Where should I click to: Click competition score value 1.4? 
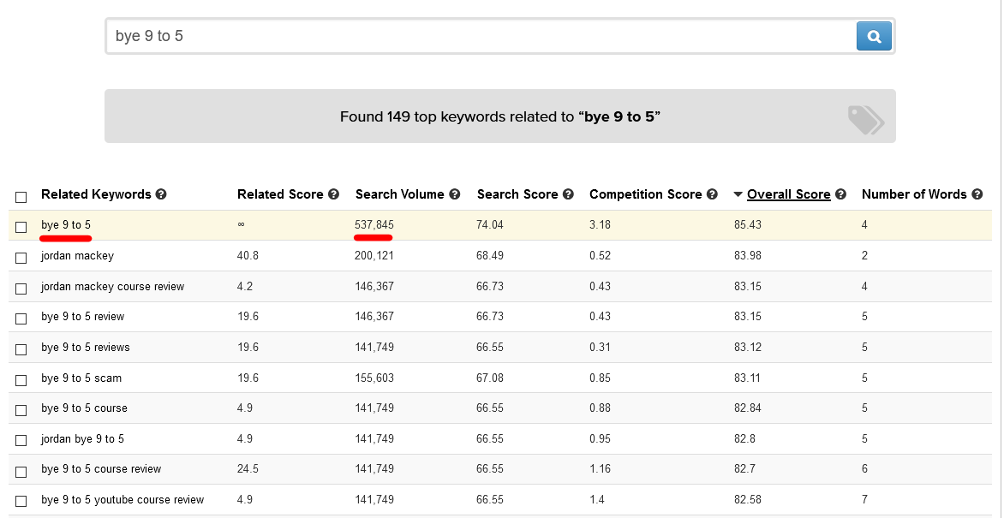point(597,499)
